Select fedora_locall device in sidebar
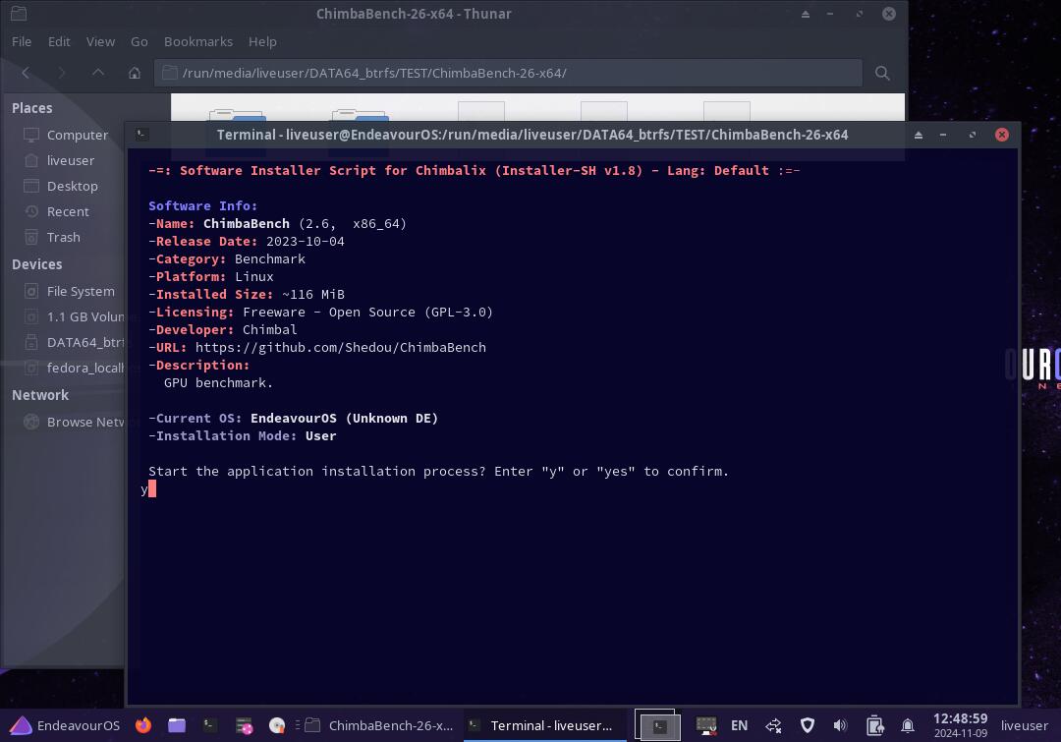Image resolution: width=1061 pixels, height=742 pixels. [x=85, y=369]
